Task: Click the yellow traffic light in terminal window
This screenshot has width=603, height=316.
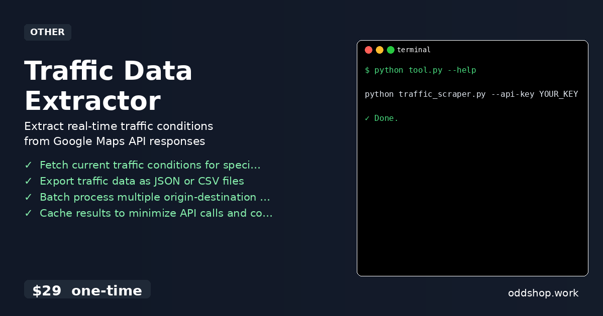Action: (x=380, y=50)
